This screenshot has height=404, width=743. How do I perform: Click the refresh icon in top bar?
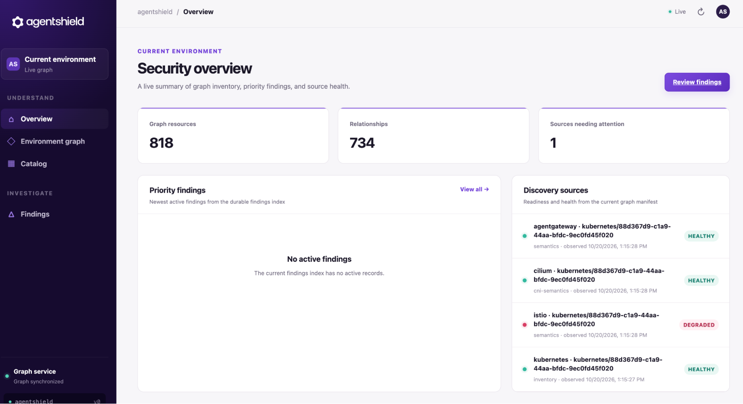point(701,12)
